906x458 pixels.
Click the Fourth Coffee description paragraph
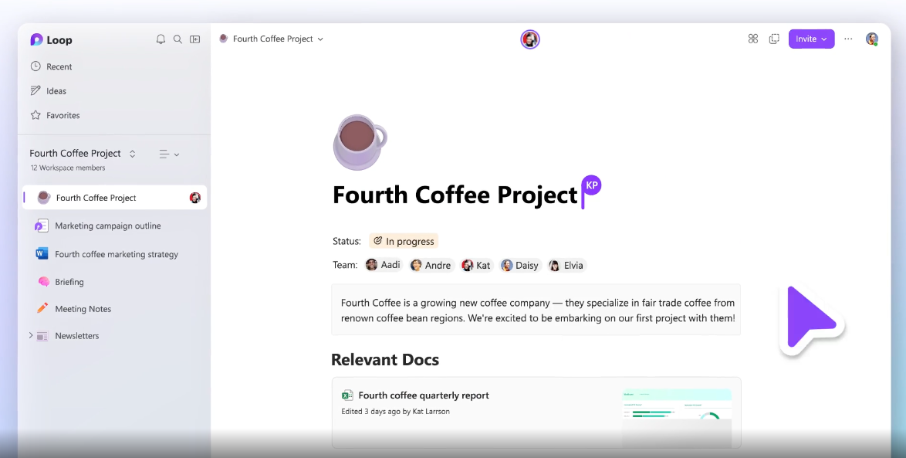pyautogui.click(x=537, y=310)
